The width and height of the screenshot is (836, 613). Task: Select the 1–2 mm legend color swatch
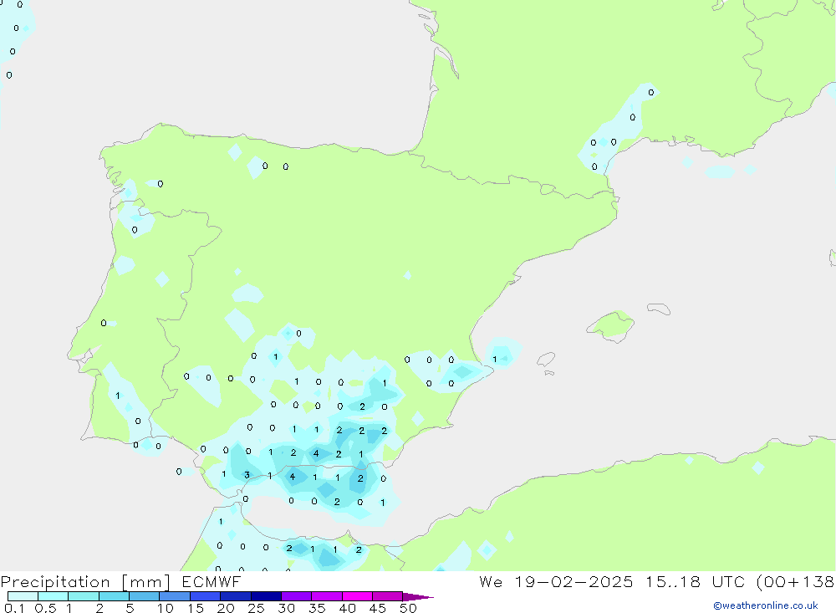[83, 596]
